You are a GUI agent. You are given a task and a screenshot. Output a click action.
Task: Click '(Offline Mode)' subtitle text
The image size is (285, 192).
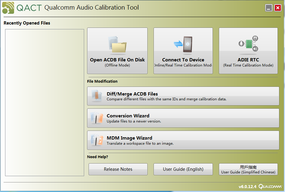117,65
